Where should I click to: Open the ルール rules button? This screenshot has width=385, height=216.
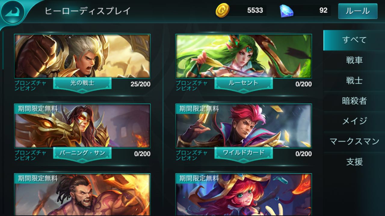click(358, 11)
